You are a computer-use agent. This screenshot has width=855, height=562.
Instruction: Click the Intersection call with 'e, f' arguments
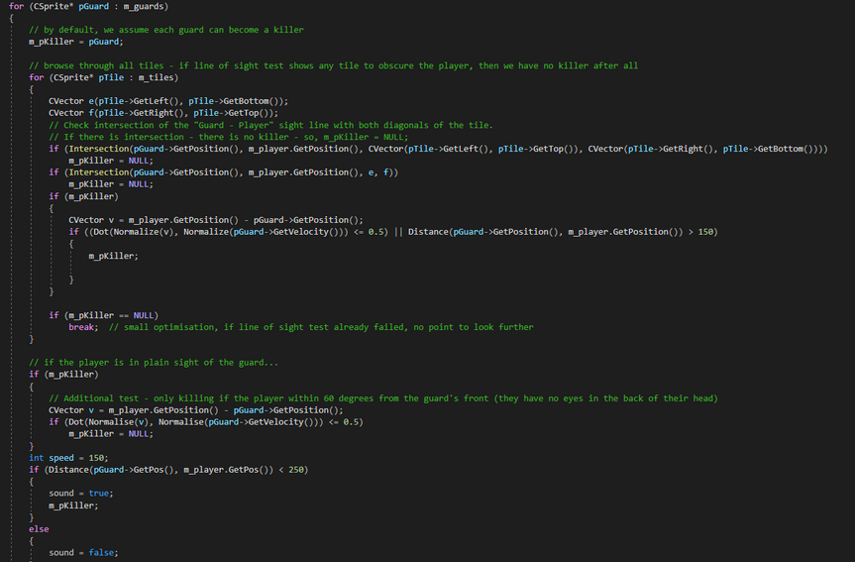(x=224, y=172)
